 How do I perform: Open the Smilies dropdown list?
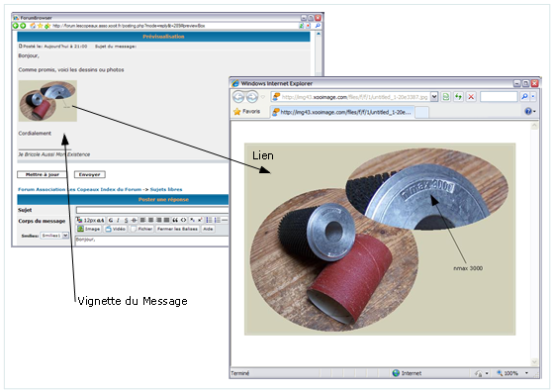[65, 236]
